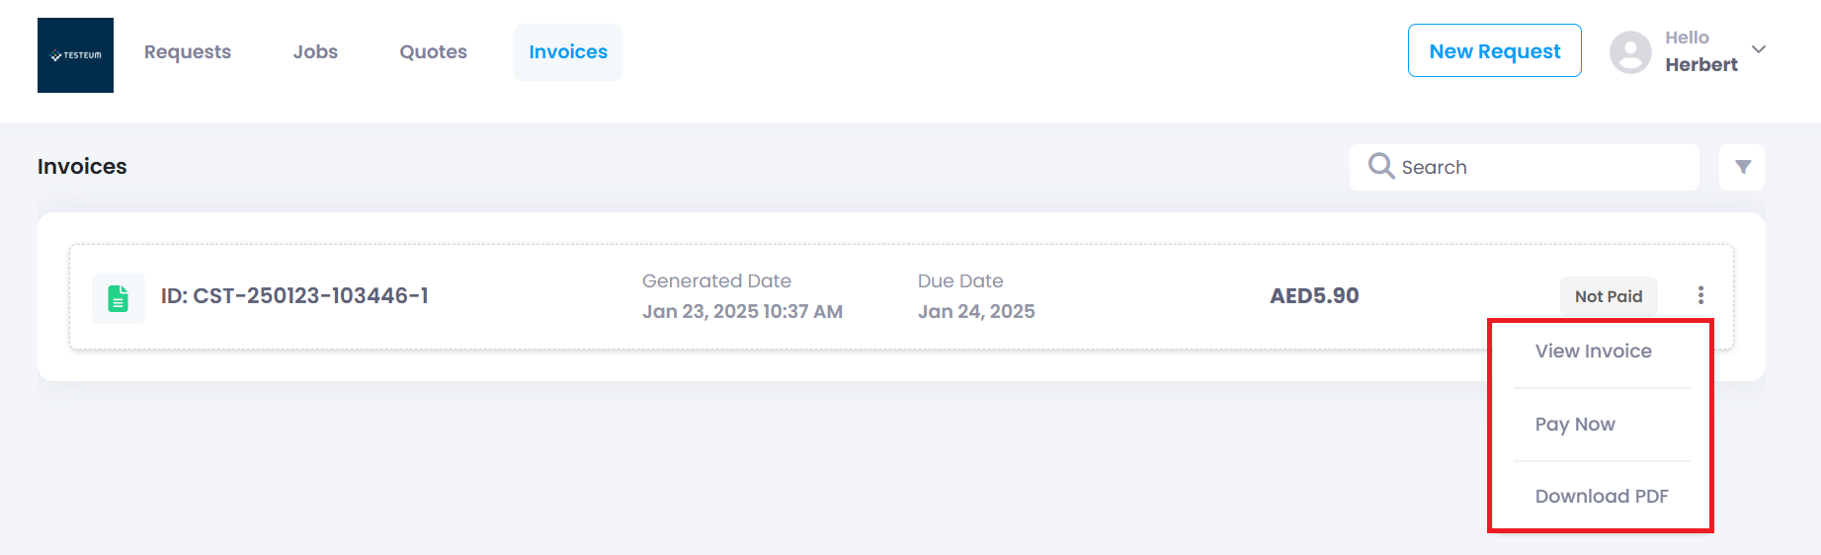This screenshot has height=555, width=1821.
Task: Click the user avatar icon
Action: pyautogui.click(x=1630, y=52)
